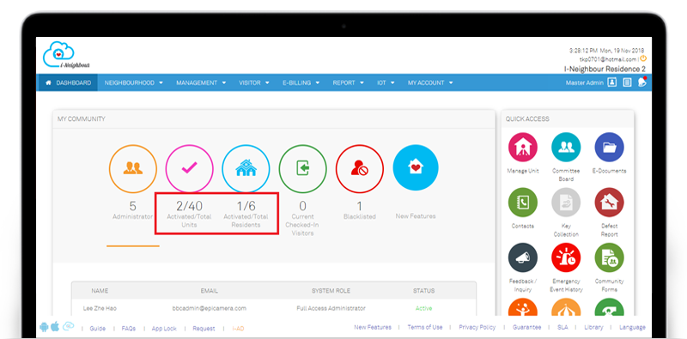This screenshot has width=687, height=339.
Task: Open the Defect Report icon
Action: click(609, 203)
